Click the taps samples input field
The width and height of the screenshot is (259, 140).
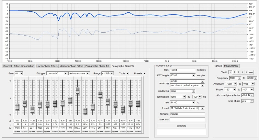pos(183,70)
